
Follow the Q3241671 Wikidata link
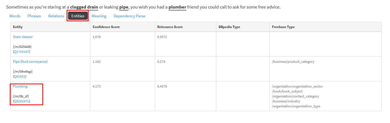pyautogui.click(x=22, y=101)
